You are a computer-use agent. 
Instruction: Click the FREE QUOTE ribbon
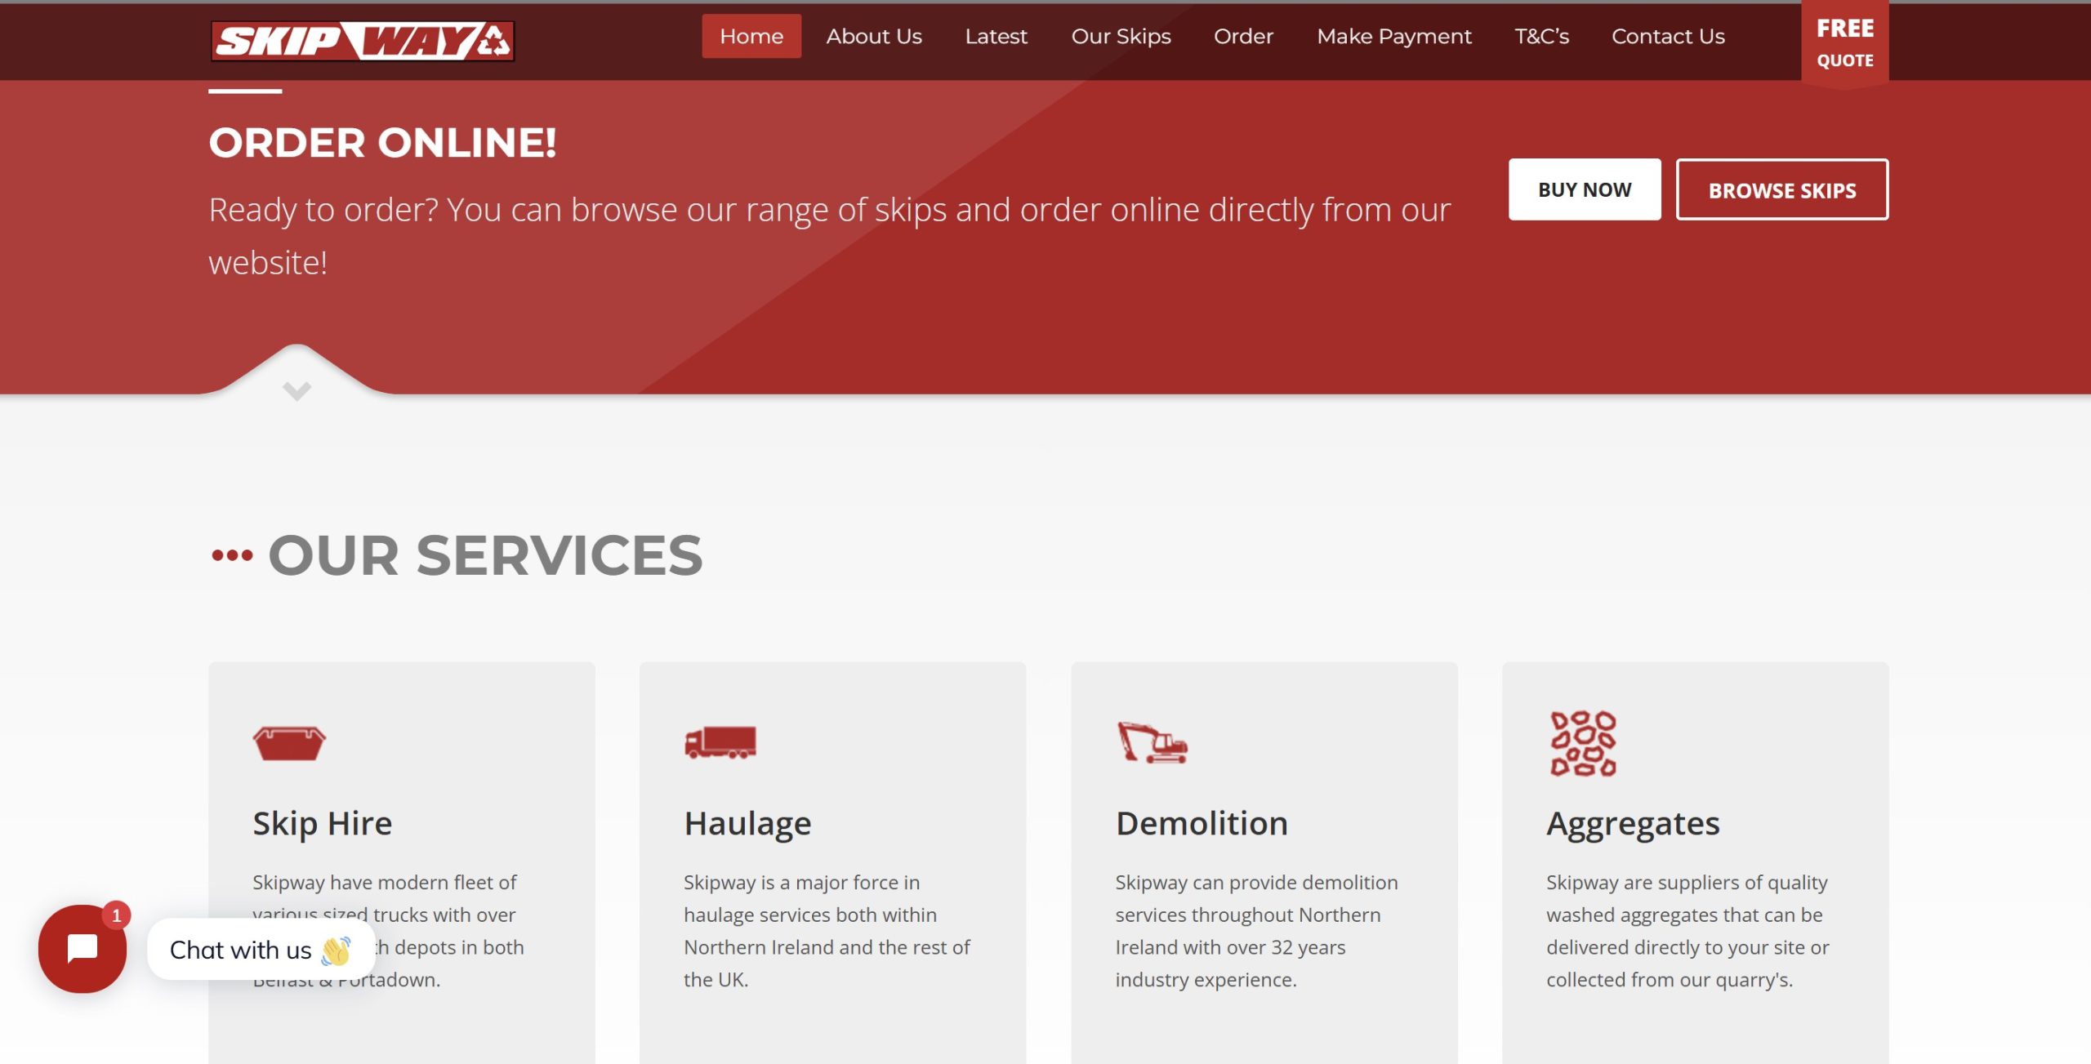point(1844,43)
